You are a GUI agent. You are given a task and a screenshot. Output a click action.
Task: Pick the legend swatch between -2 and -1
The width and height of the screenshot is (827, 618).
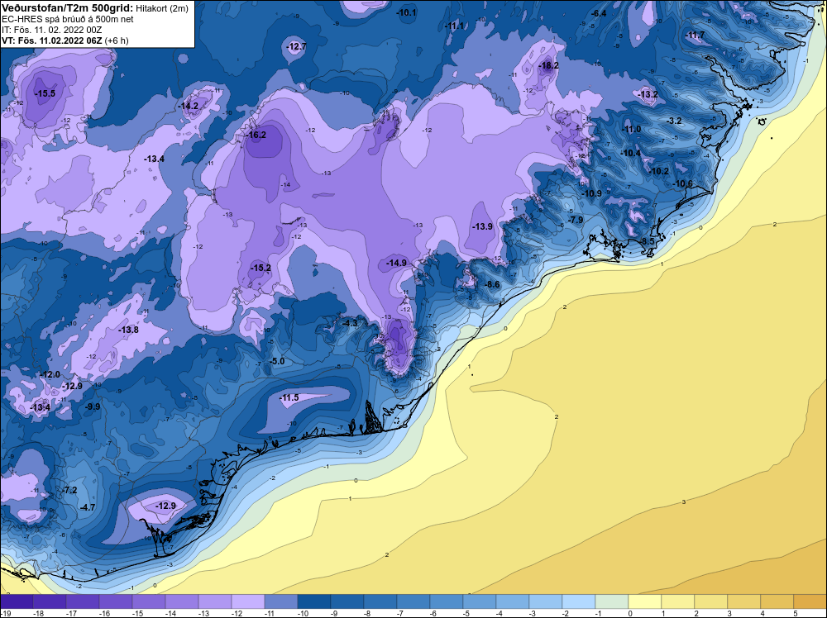click(578, 601)
